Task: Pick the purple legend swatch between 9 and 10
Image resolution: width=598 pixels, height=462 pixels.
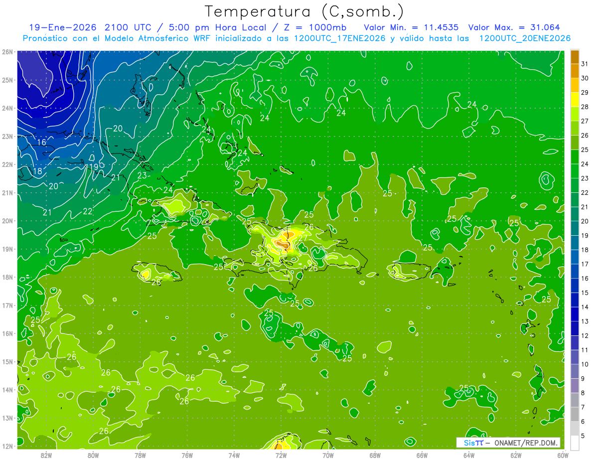Action: 575,371
